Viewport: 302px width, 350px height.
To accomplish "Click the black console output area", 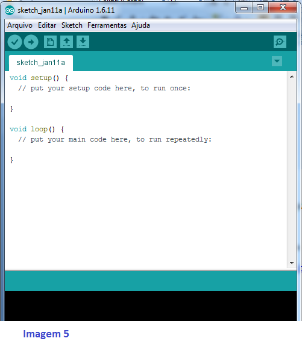I will pyautogui.click(x=151, y=306).
